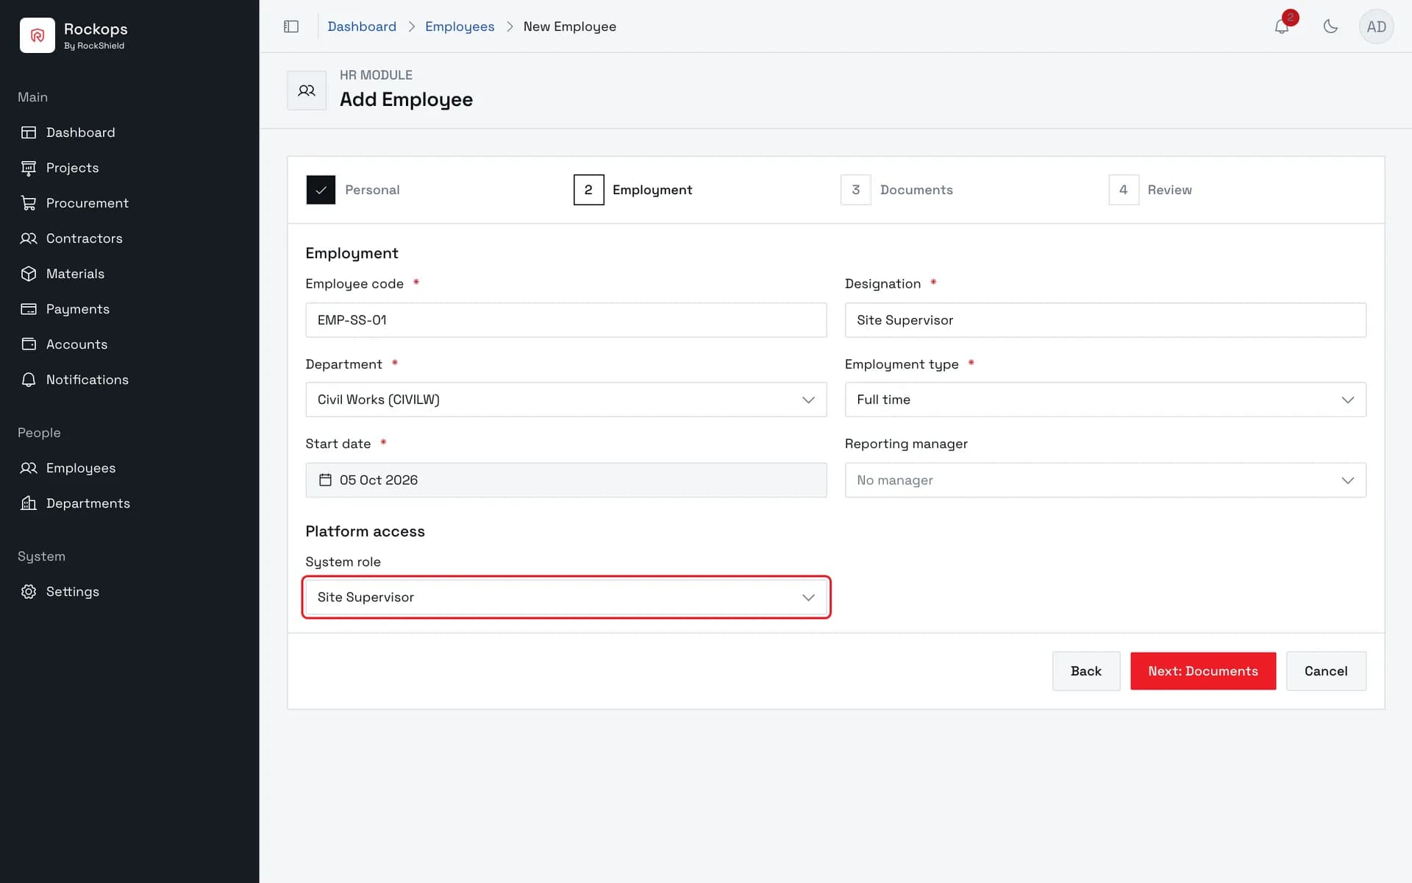This screenshot has width=1412, height=883.
Task: Click the Dashboard sidebar icon
Action: (29, 132)
